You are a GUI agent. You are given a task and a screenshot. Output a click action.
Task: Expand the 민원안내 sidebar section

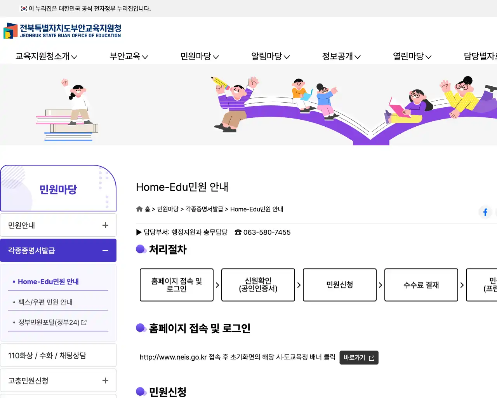pos(105,225)
